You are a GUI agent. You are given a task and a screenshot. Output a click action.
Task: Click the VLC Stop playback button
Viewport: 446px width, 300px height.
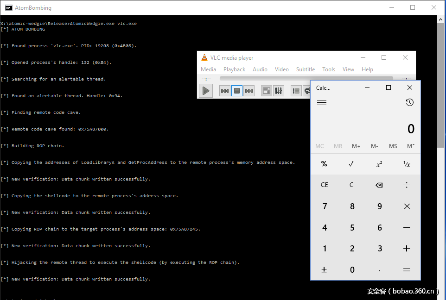click(237, 91)
